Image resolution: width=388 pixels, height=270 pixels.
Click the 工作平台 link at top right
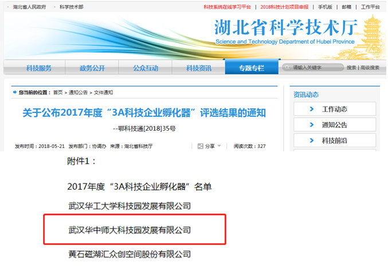click(x=370, y=7)
